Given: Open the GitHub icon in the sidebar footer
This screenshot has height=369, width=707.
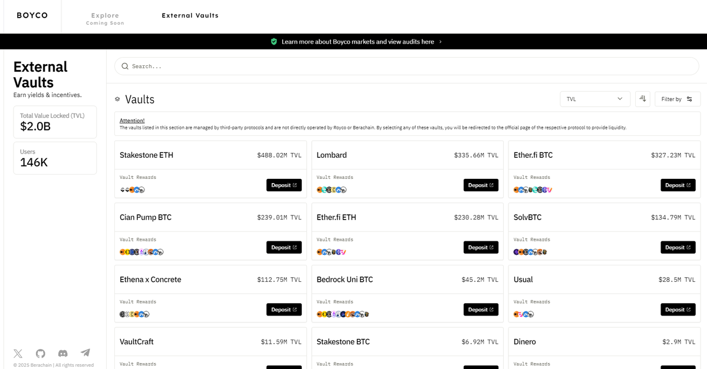Looking at the screenshot, I should click(41, 353).
